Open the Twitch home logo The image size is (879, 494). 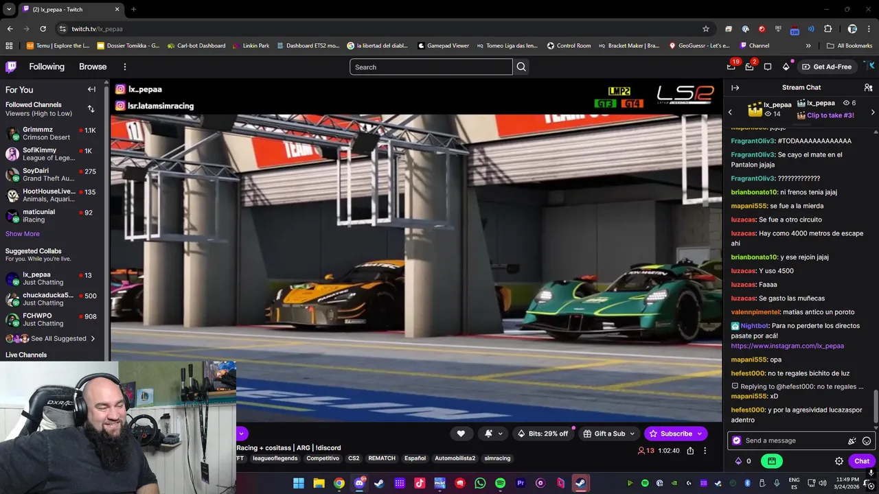(x=11, y=67)
